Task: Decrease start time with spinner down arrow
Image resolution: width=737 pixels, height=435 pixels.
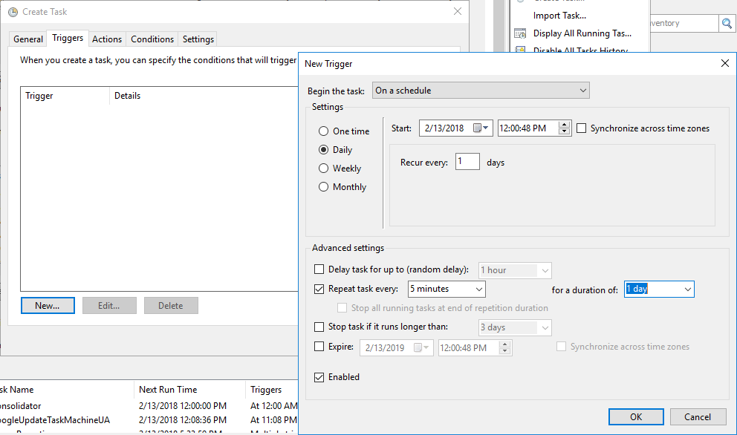Action: (x=564, y=131)
